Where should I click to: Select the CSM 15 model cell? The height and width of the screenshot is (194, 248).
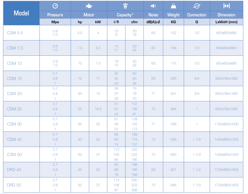(x=21, y=79)
